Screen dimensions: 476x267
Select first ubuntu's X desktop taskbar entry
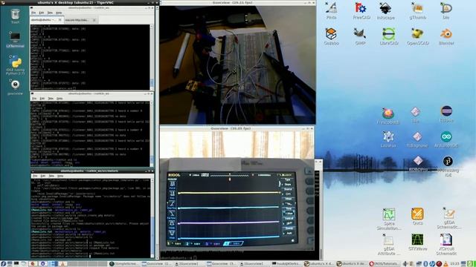coord(318,264)
